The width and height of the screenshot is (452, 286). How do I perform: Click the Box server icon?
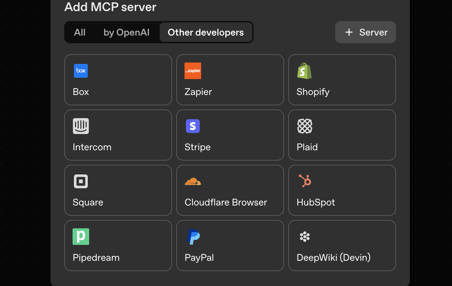pyautogui.click(x=81, y=71)
